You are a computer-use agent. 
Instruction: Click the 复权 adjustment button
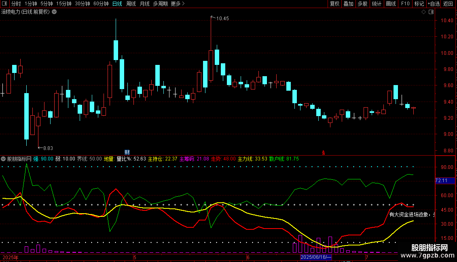pyautogui.click(x=334, y=4)
